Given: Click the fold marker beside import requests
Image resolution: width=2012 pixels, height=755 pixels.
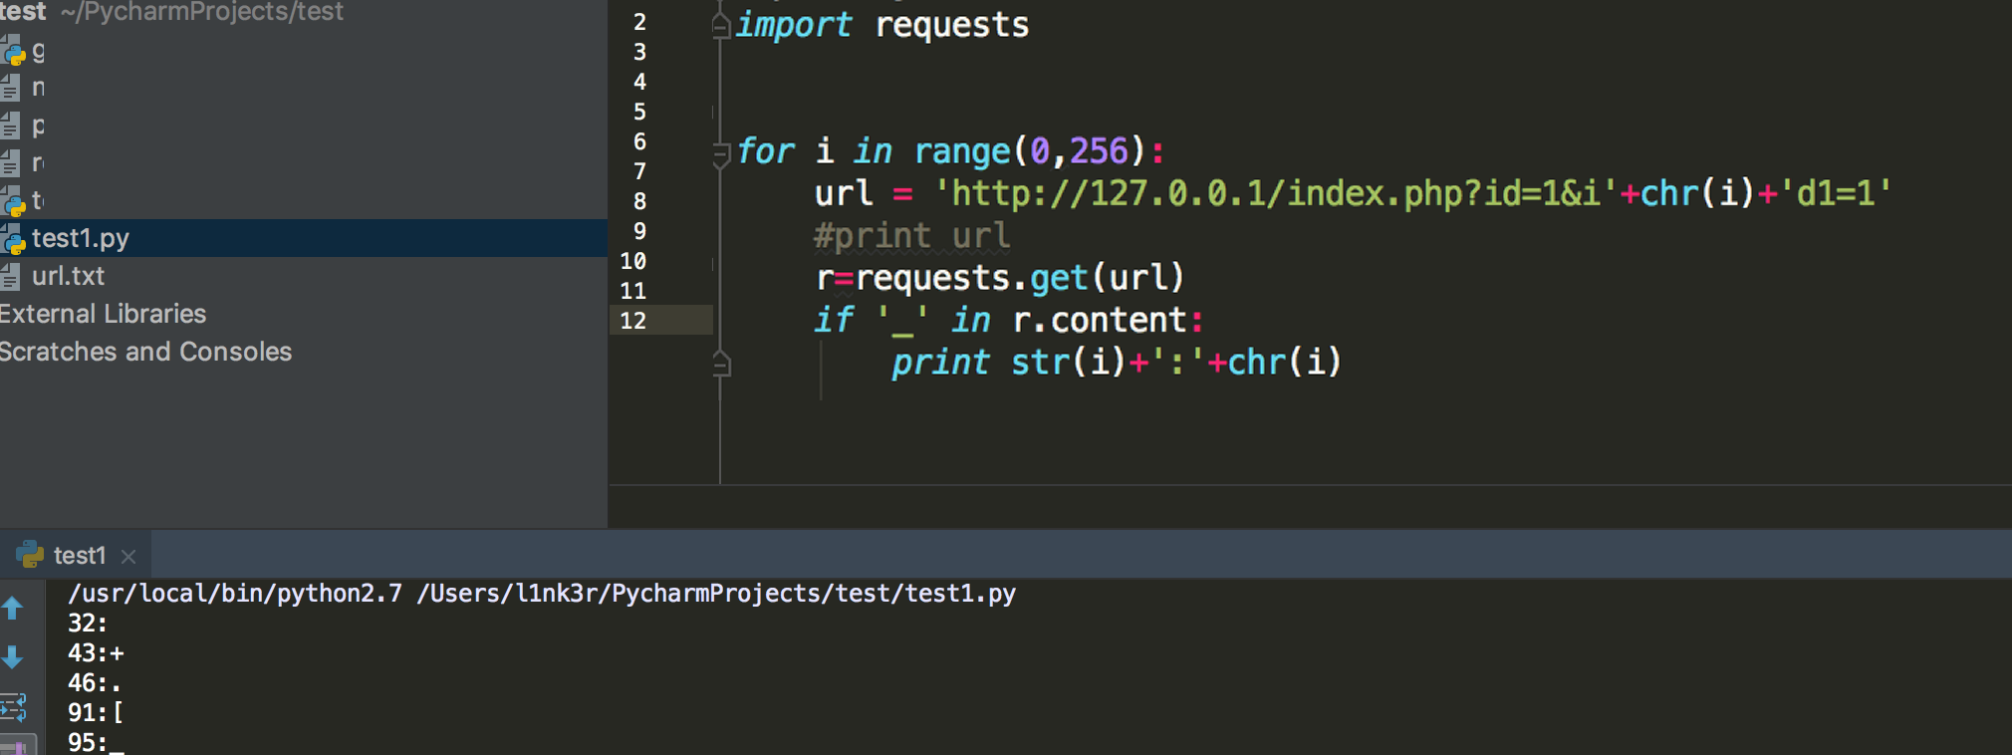Looking at the screenshot, I should (721, 26).
